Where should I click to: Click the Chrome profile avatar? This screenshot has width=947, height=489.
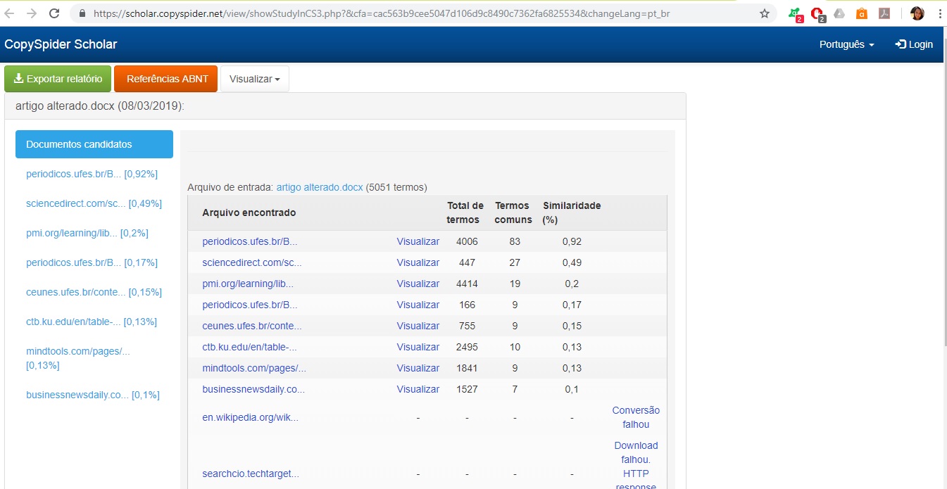coord(917,13)
